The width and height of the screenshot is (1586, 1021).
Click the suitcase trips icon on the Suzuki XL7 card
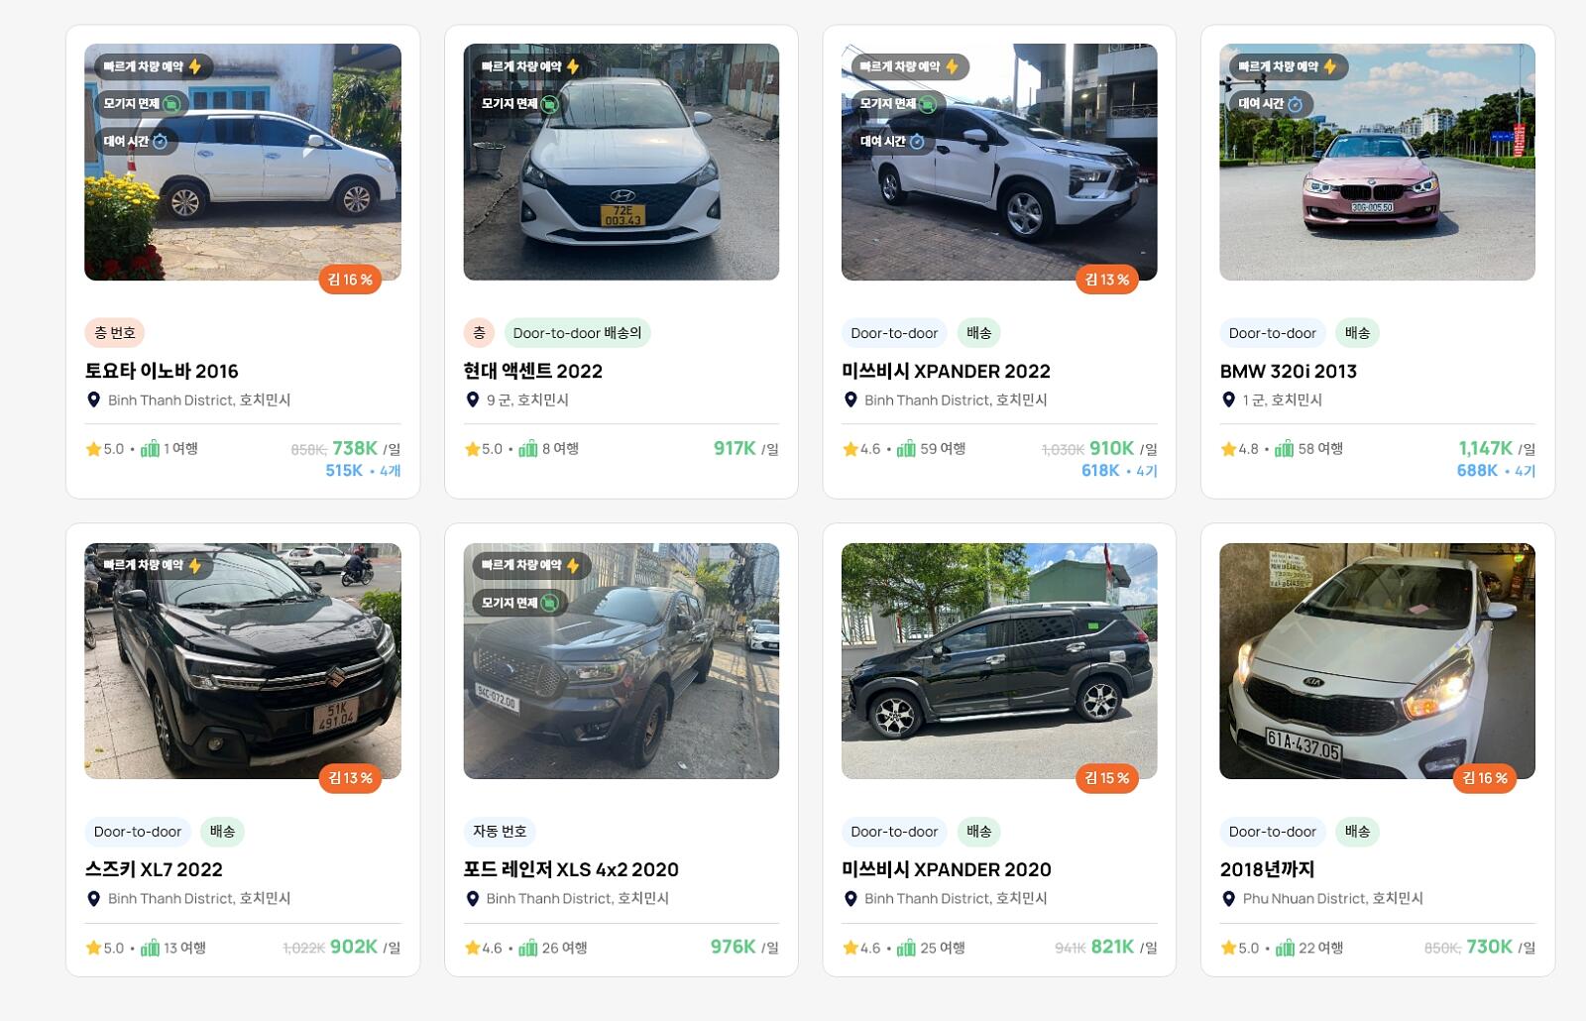click(150, 949)
